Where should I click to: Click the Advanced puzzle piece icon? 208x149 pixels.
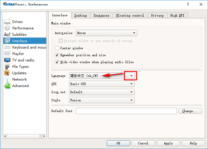click(7, 86)
